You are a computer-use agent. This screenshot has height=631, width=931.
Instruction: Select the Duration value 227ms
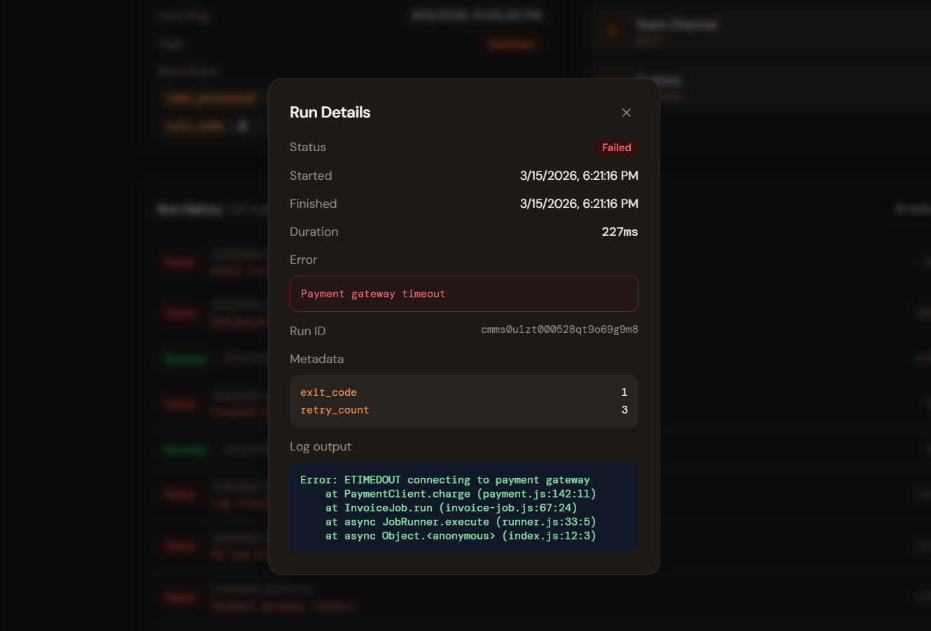619,231
